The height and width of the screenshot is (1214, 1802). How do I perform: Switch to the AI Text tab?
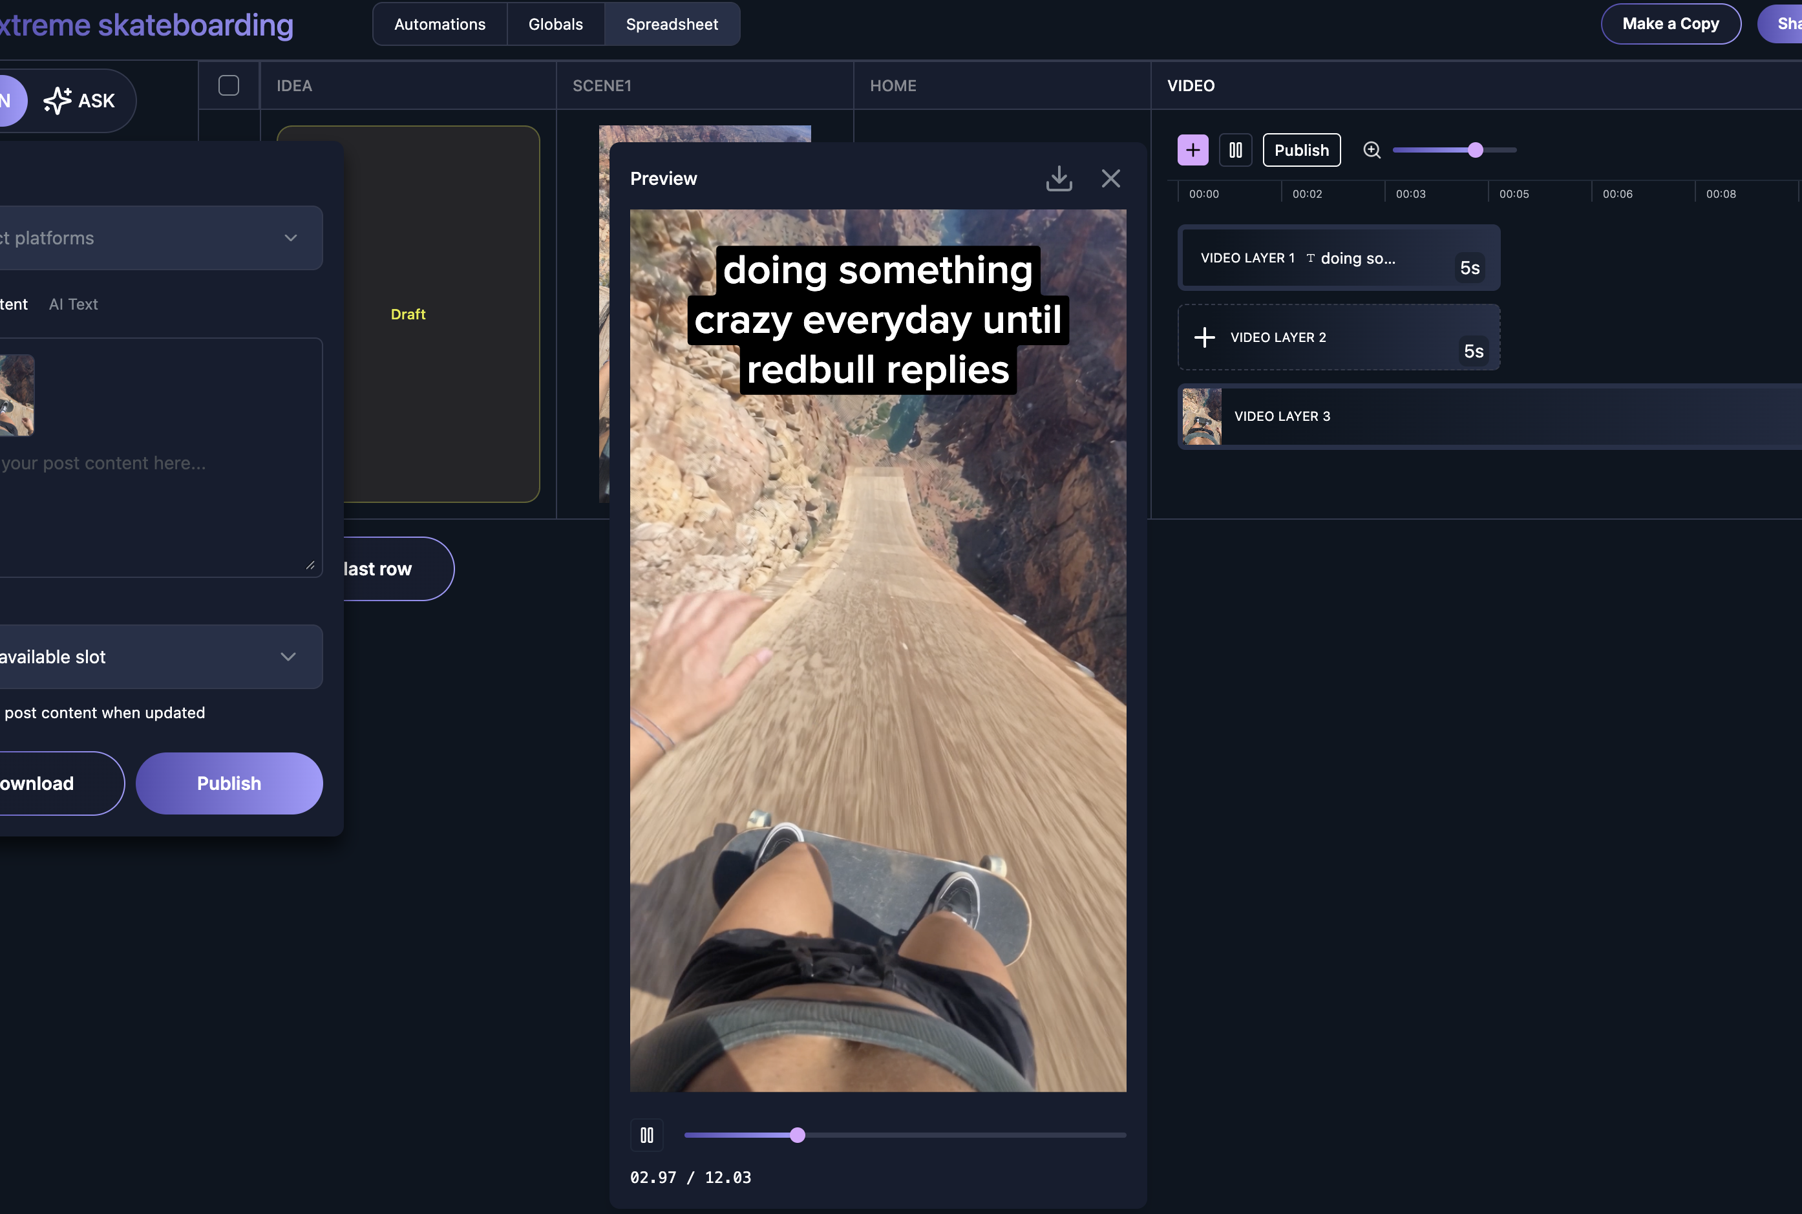(74, 304)
